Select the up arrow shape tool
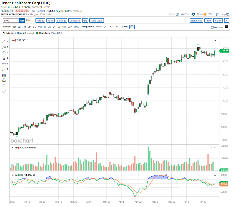Viewport: 234px width, 207px height. click(4, 58)
